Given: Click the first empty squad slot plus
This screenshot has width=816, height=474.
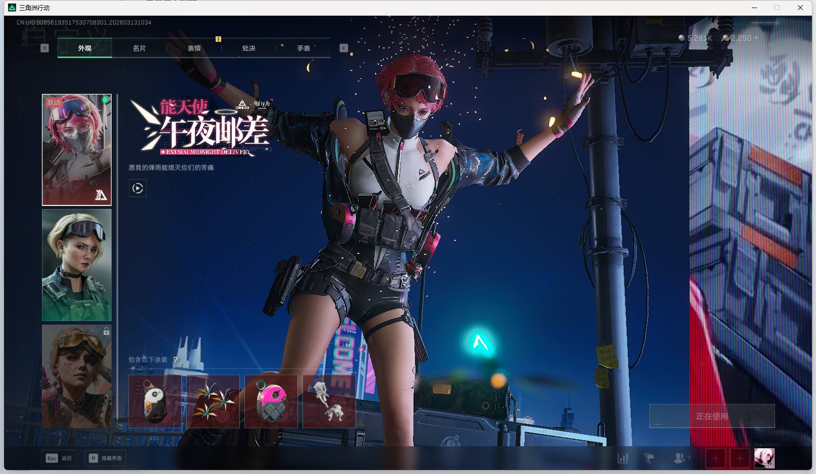Looking at the screenshot, I should 715,458.
